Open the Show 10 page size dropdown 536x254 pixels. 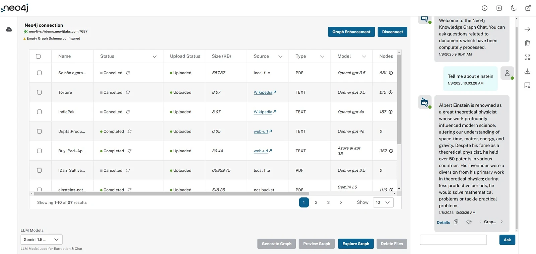(x=383, y=202)
